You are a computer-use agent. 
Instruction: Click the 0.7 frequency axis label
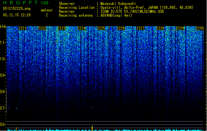[3, 108]
